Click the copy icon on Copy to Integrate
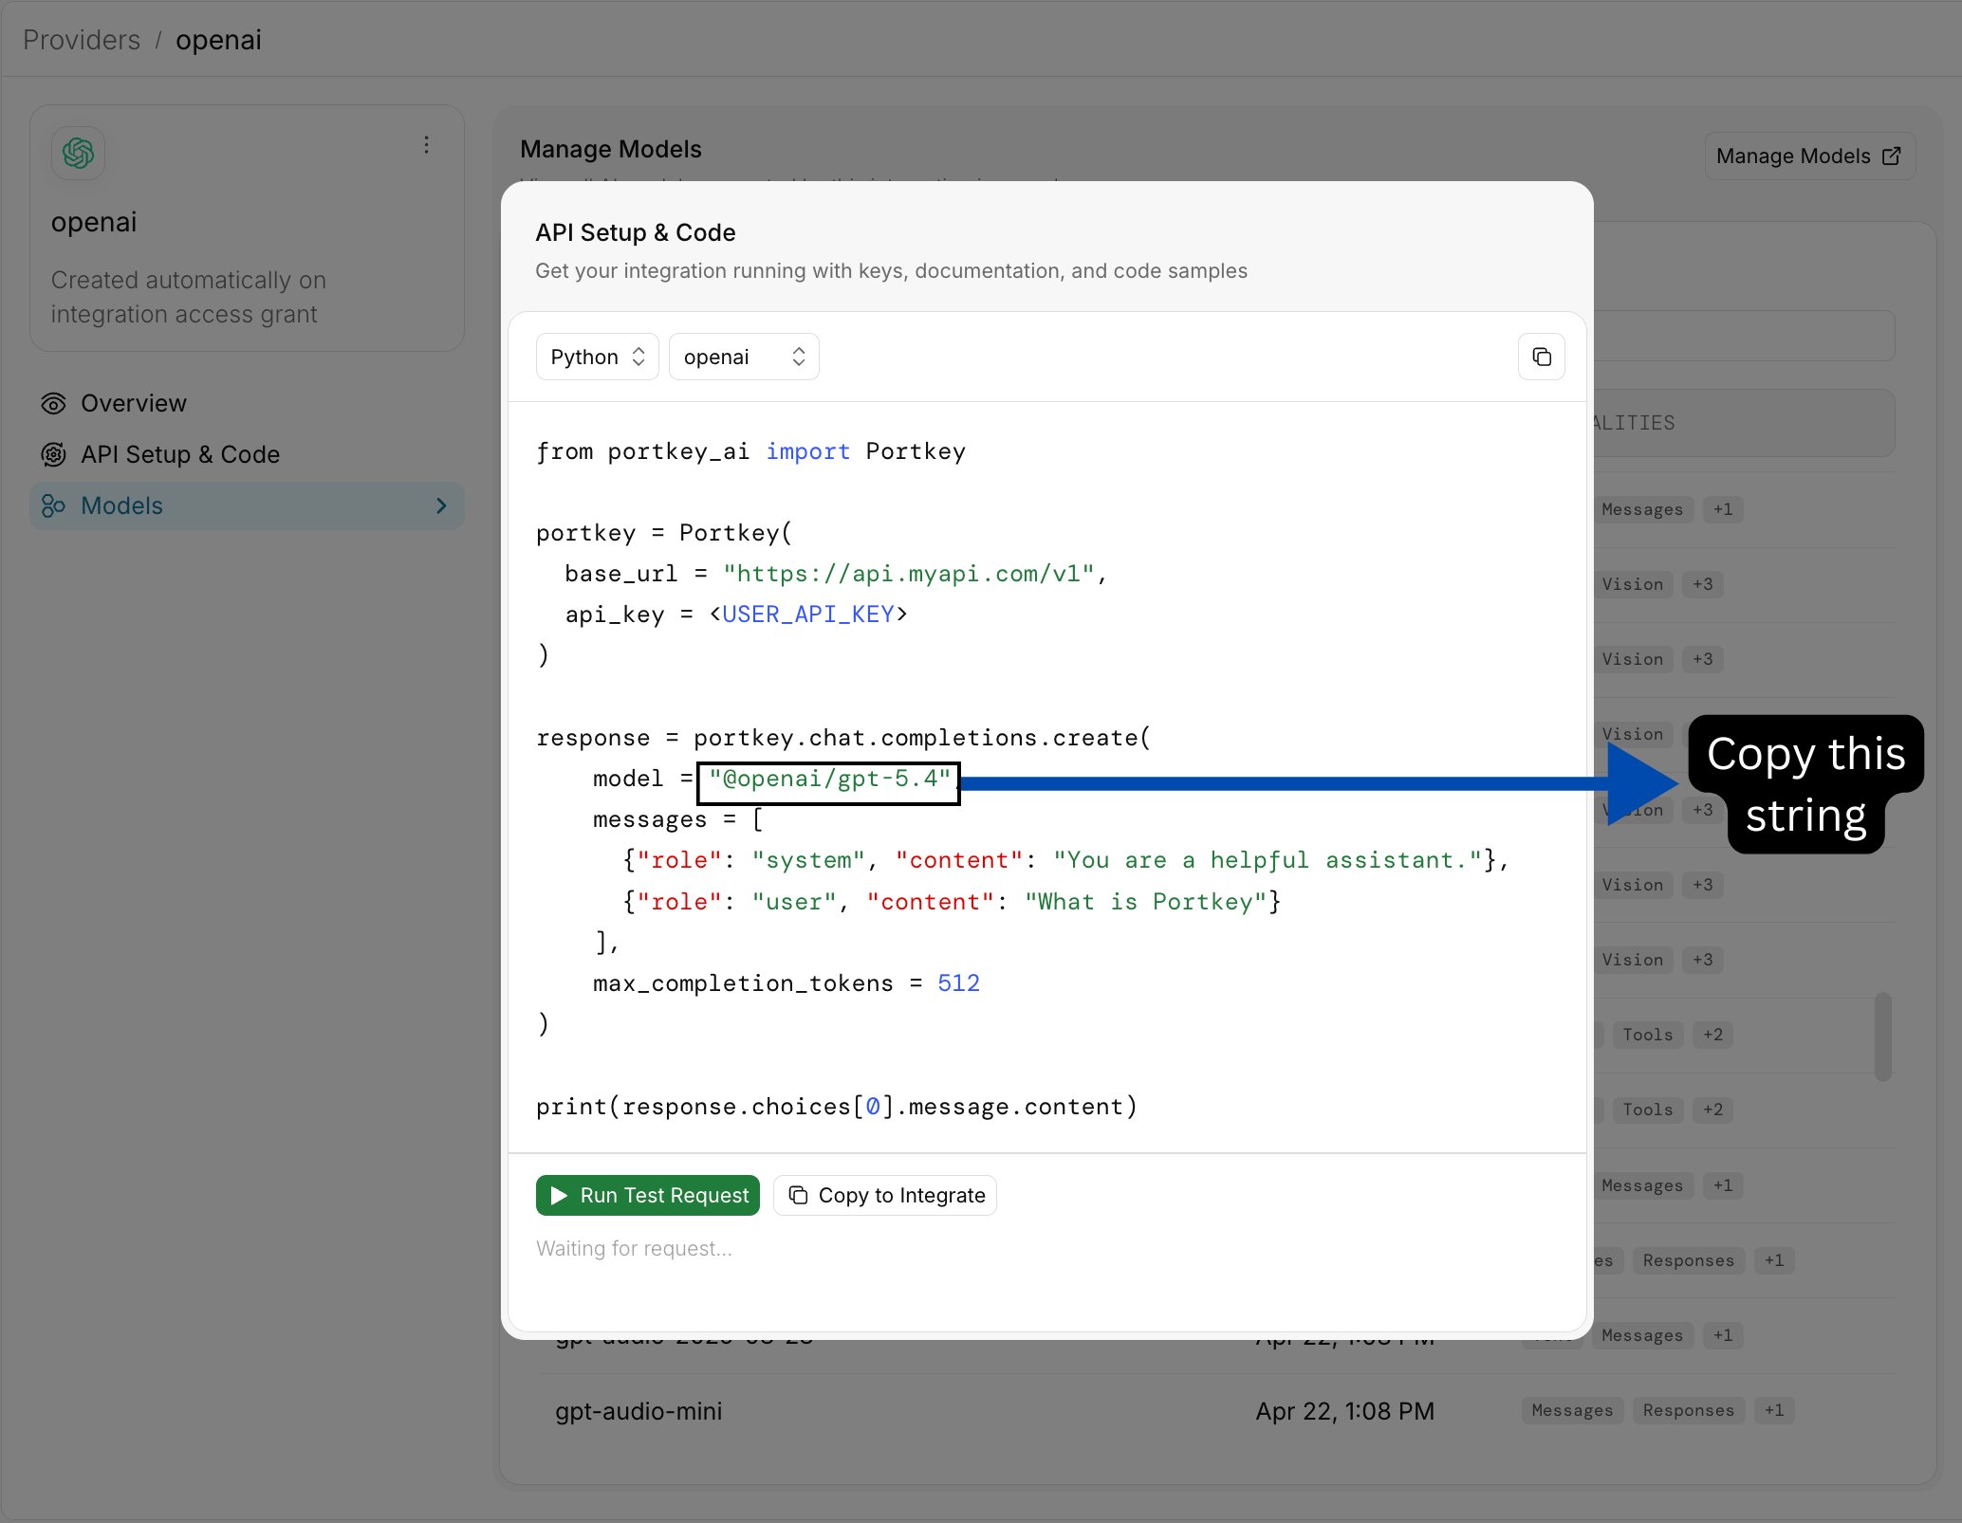The image size is (1962, 1523). click(x=799, y=1195)
